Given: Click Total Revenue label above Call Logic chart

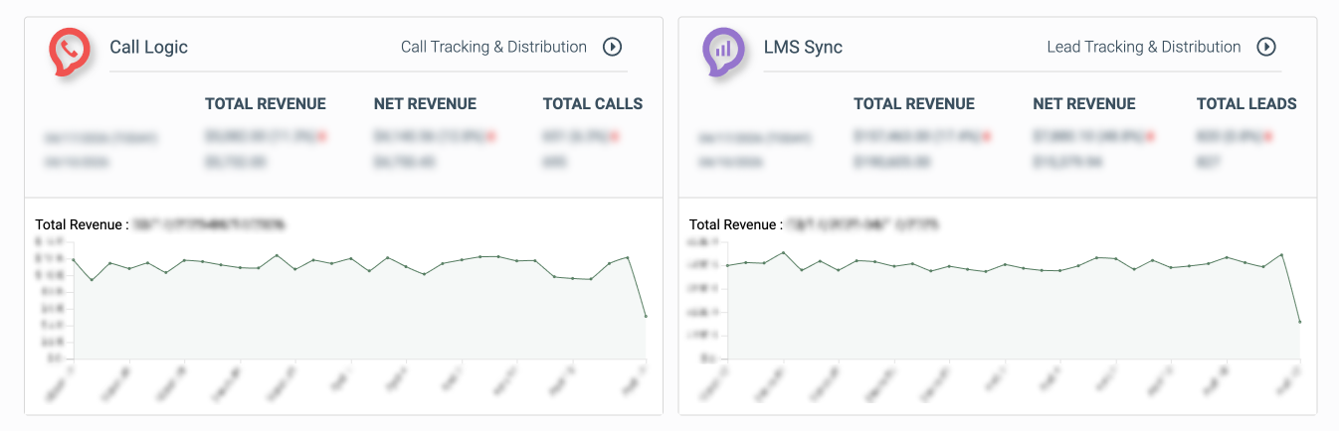Looking at the screenshot, I should 82,225.
